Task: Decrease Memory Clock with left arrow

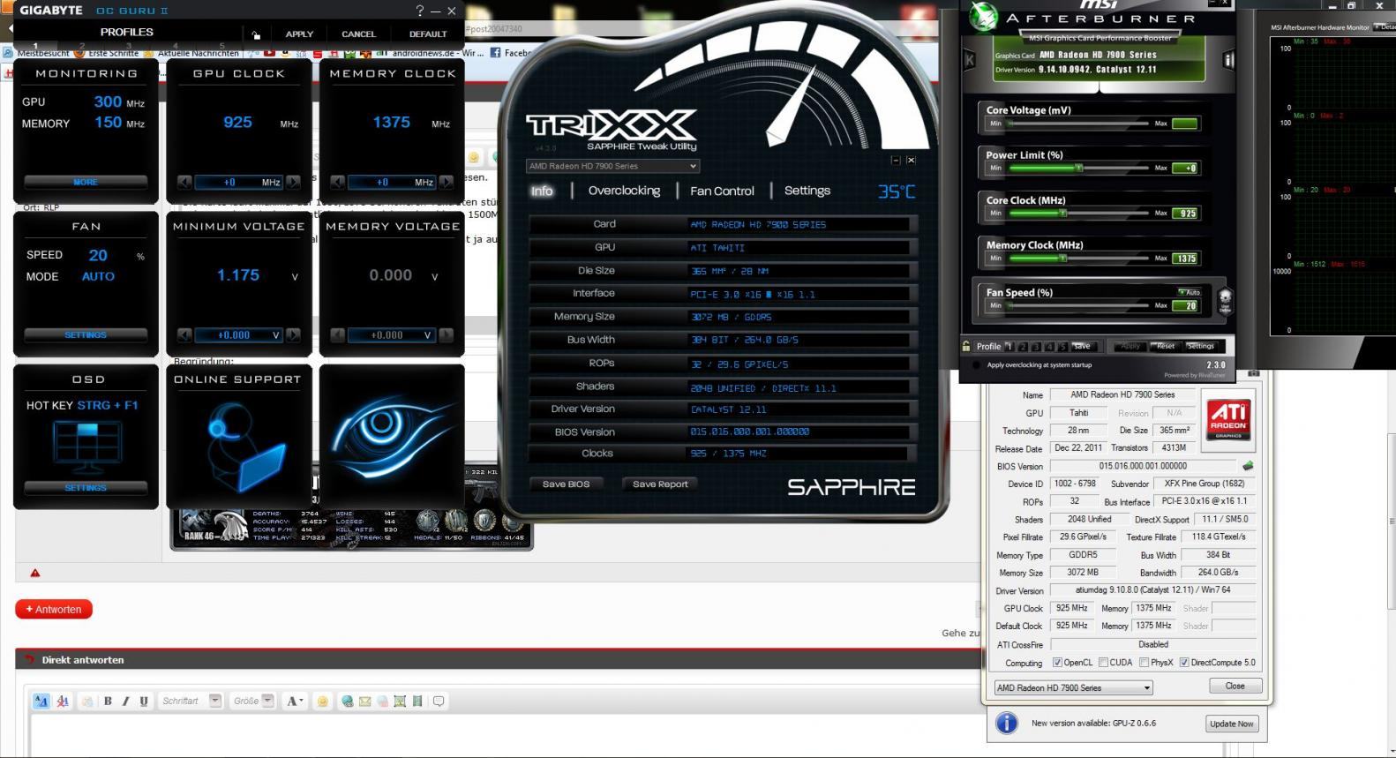Action: [x=337, y=183]
